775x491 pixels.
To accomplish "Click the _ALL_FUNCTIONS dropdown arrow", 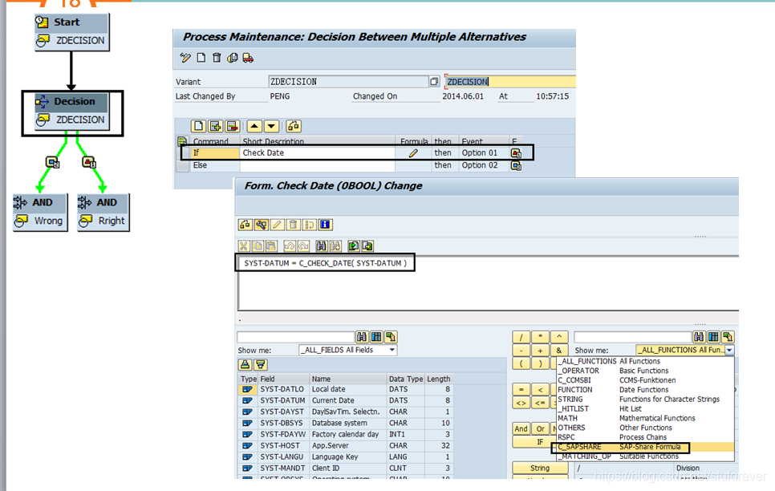I will click(x=729, y=350).
